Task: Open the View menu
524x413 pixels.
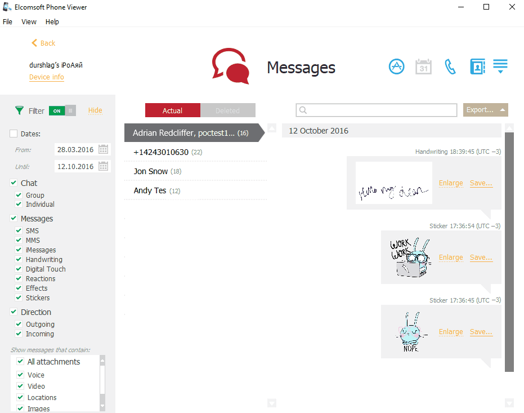Action: (29, 22)
